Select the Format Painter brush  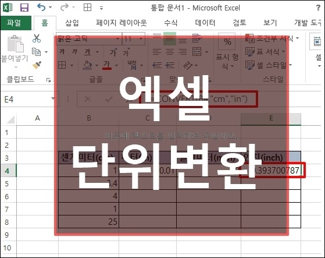[x=37, y=65]
